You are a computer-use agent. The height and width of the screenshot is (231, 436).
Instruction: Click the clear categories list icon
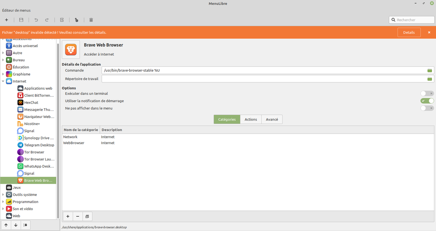coord(87,216)
